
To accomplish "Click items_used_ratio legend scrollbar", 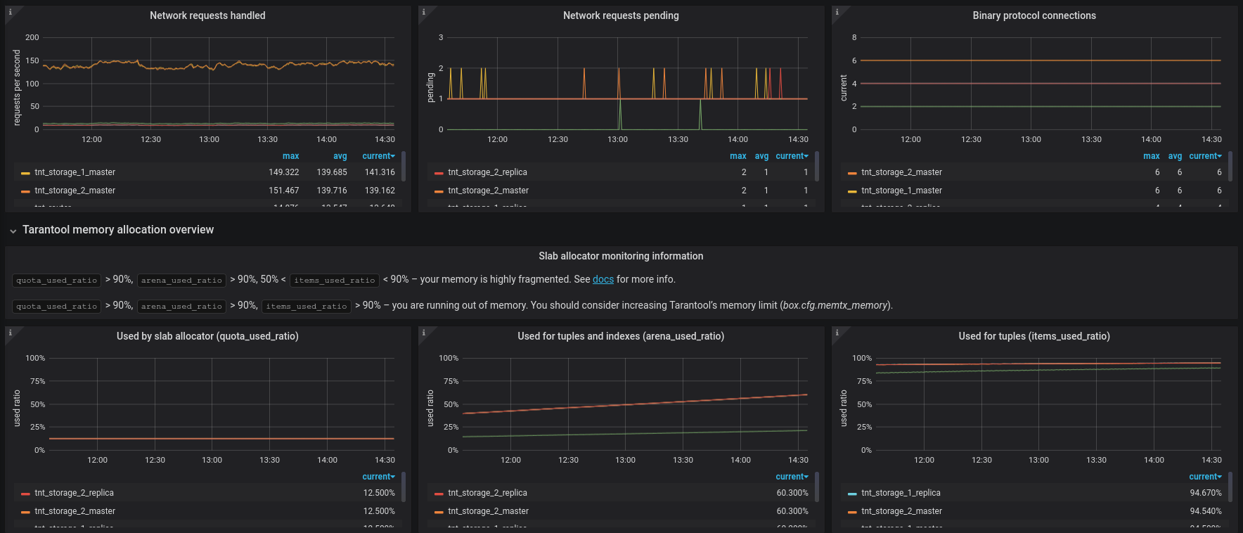I will coord(1230,487).
